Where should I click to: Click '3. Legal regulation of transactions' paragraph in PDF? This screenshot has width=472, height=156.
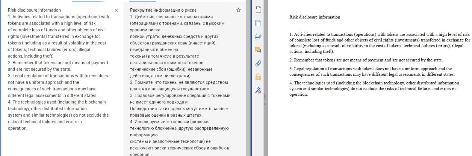pyautogui.click(x=372, y=72)
